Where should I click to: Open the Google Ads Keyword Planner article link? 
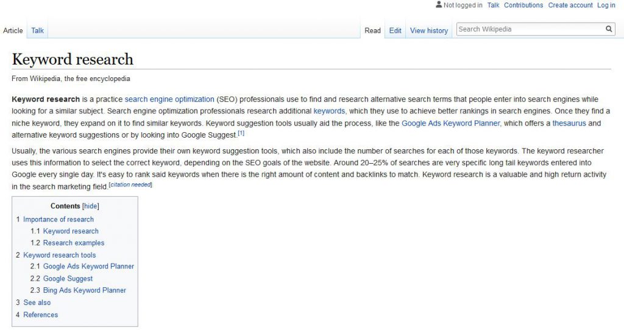click(450, 123)
